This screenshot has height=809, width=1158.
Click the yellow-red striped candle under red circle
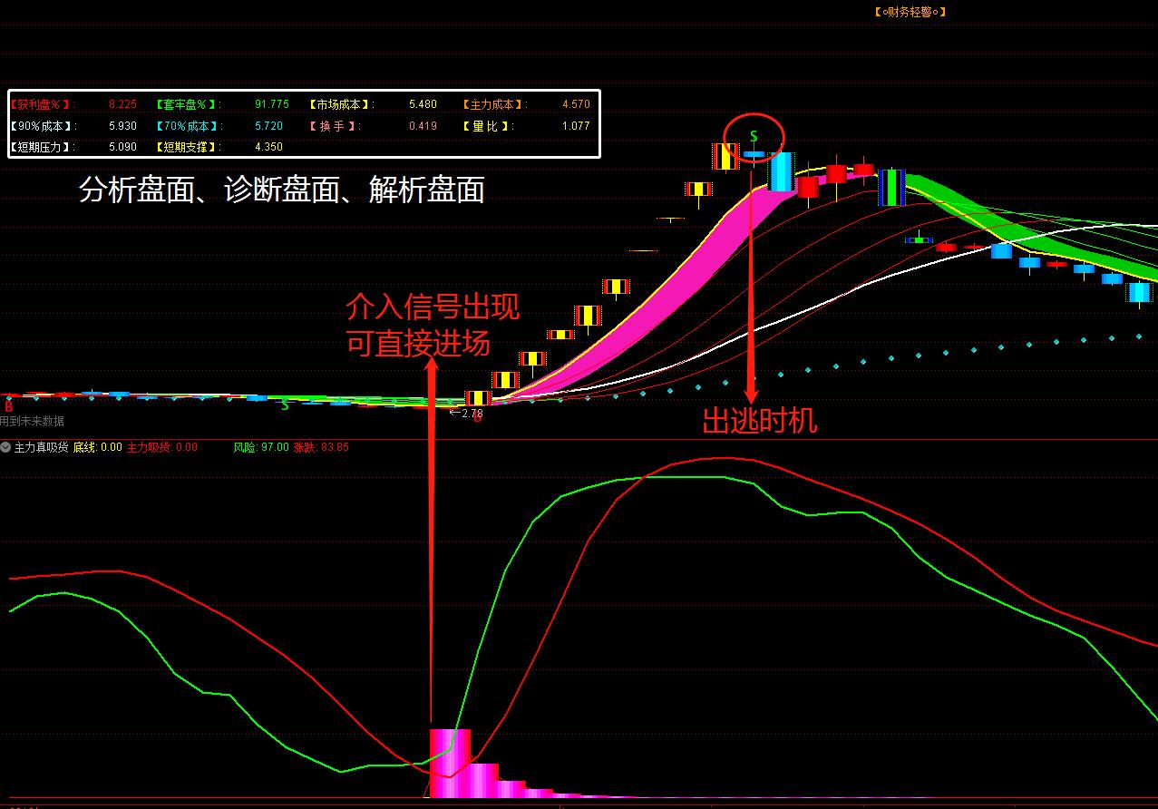click(x=725, y=157)
